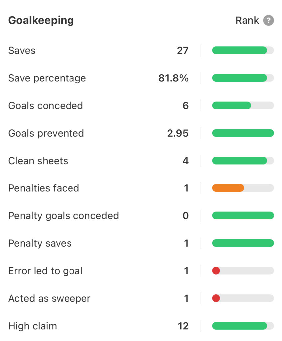Click the red dot for Error led to goal
This screenshot has height=341, width=282.
(x=216, y=271)
